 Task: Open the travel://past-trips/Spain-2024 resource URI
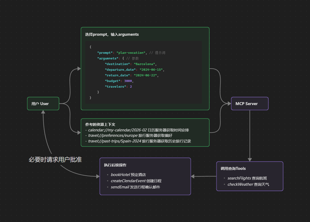(x=115, y=141)
